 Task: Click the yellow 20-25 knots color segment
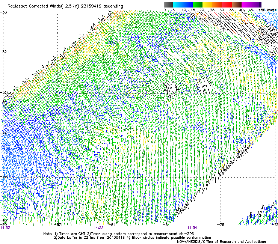[x=207, y=5]
